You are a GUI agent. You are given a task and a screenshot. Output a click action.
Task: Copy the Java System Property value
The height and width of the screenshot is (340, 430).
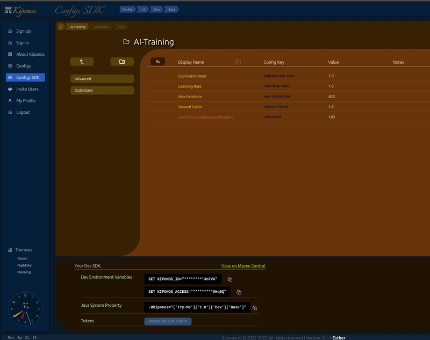pyautogui.click(x=255, y=308)
